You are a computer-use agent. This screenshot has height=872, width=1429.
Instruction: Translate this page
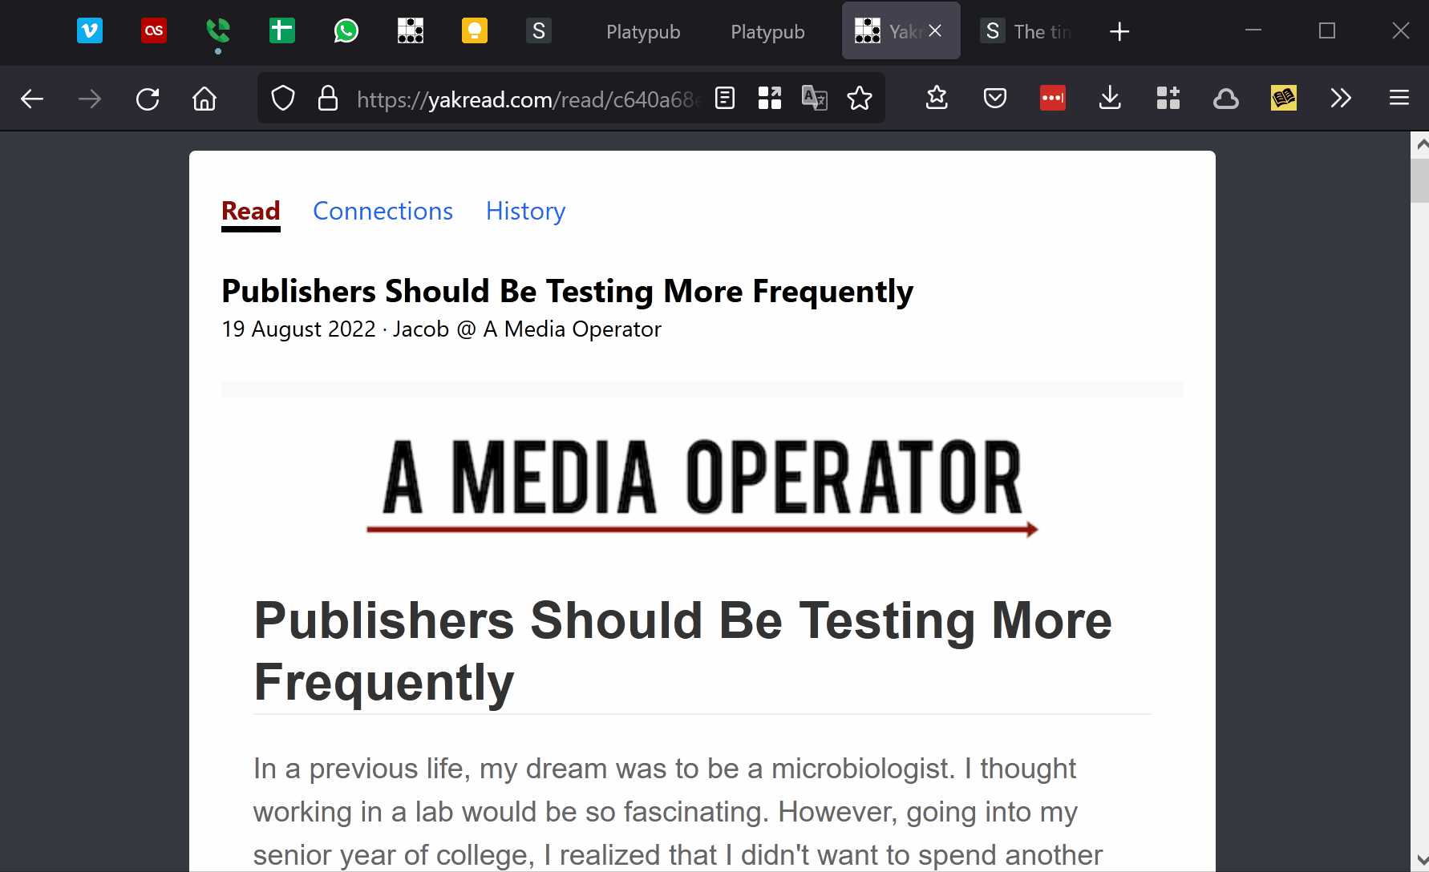(815, 99)
